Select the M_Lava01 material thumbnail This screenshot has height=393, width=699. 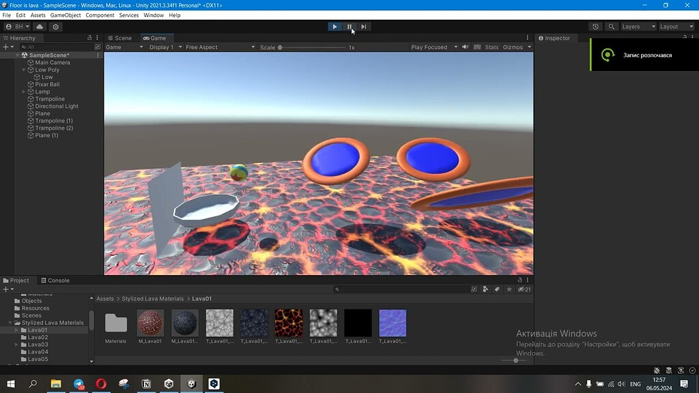(150, 323)
